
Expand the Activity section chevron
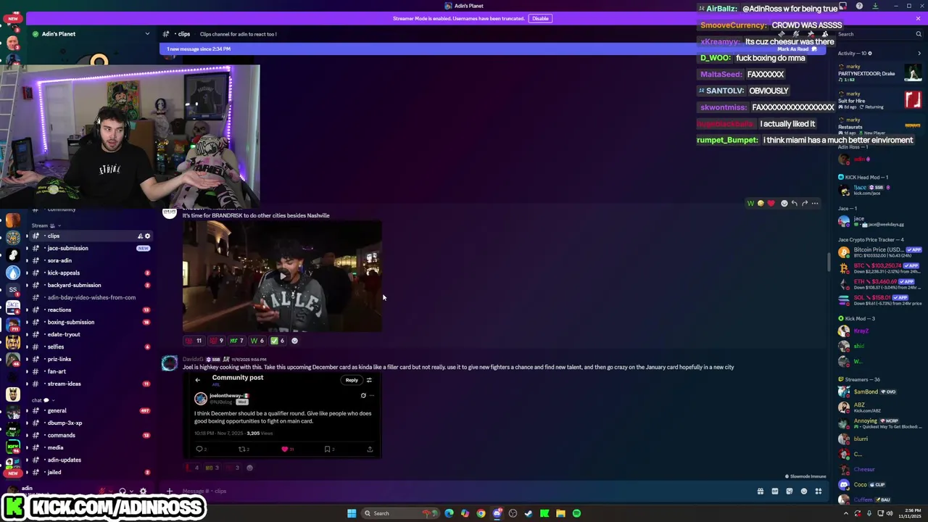[919, 53]
